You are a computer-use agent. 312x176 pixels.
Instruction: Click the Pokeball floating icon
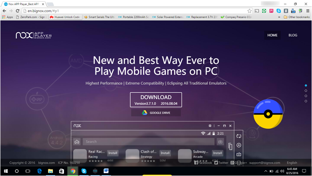pos(268,114)
